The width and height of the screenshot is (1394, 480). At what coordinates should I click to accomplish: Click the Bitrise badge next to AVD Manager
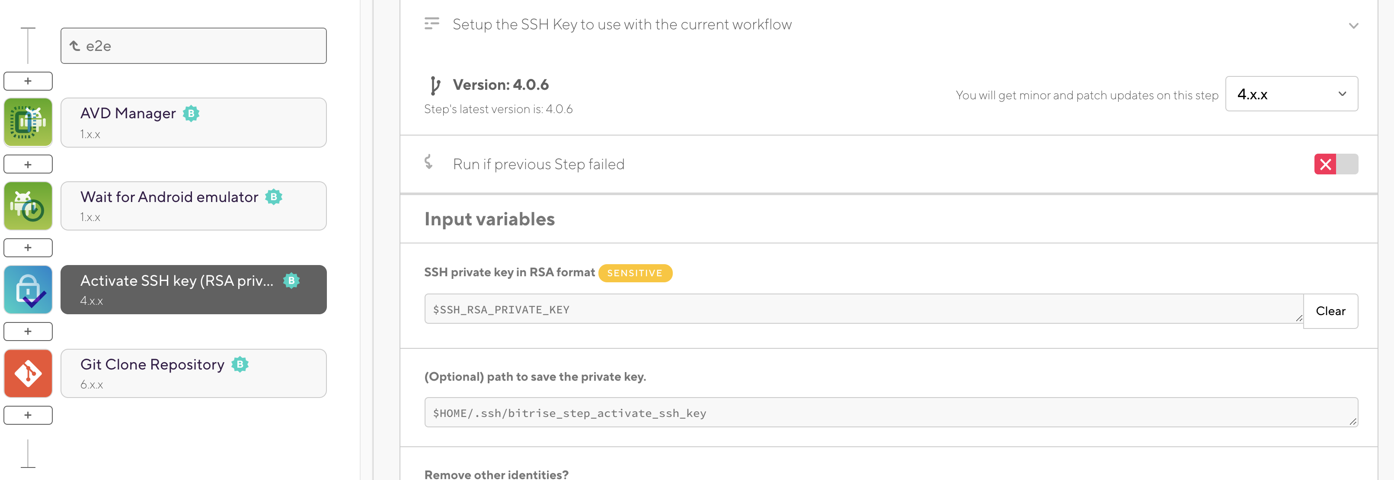[x=191, y=114]
